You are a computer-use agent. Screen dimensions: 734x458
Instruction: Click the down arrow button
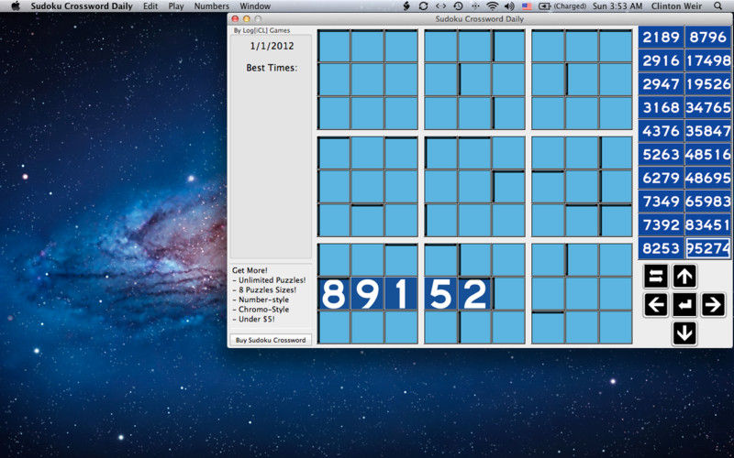click(x=684, y=333)
